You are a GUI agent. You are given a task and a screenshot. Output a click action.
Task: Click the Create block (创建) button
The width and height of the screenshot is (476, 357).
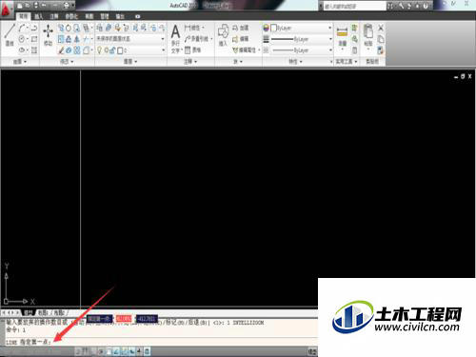[x=240, y=29]
